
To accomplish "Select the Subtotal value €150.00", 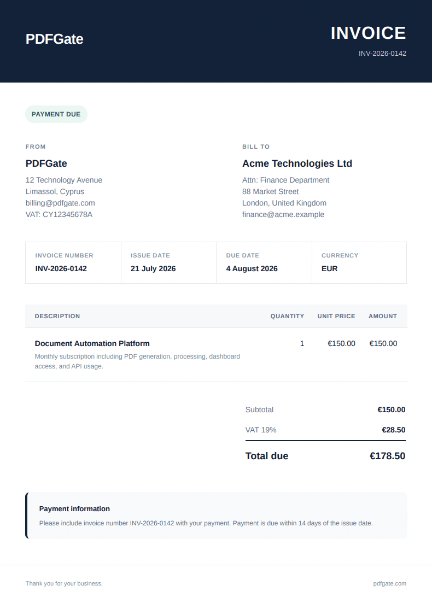I will (x=392, y=410).
